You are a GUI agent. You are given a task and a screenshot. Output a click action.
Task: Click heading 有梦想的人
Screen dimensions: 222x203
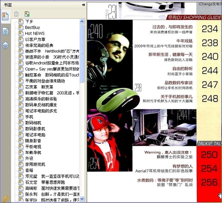(182, 166)
